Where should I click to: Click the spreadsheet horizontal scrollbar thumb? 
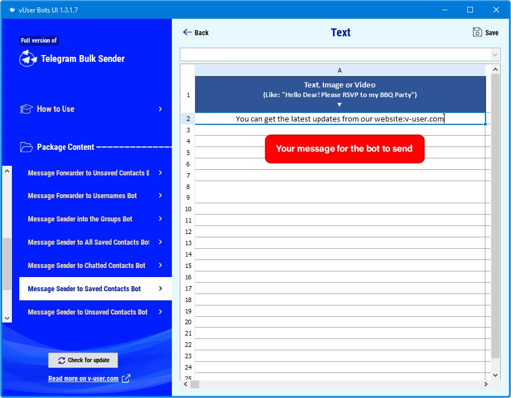point(195,384)
